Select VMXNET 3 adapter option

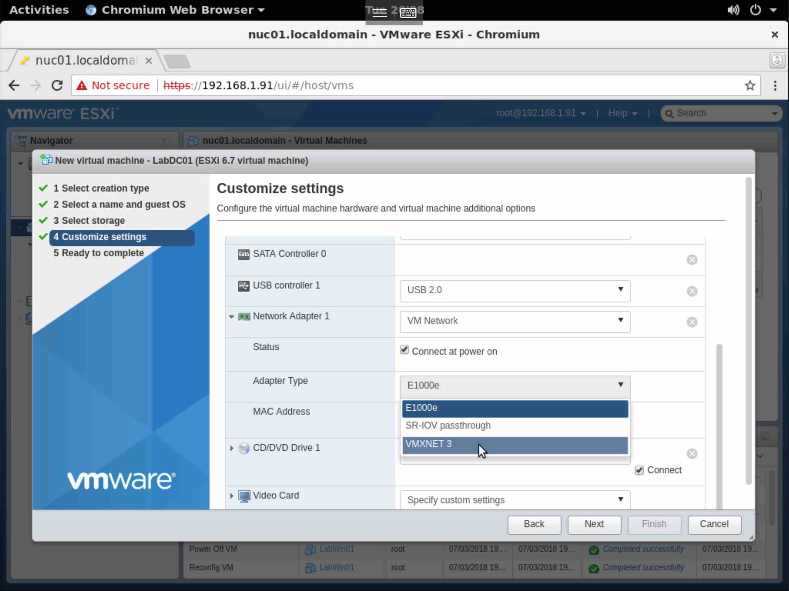[515, 445]
